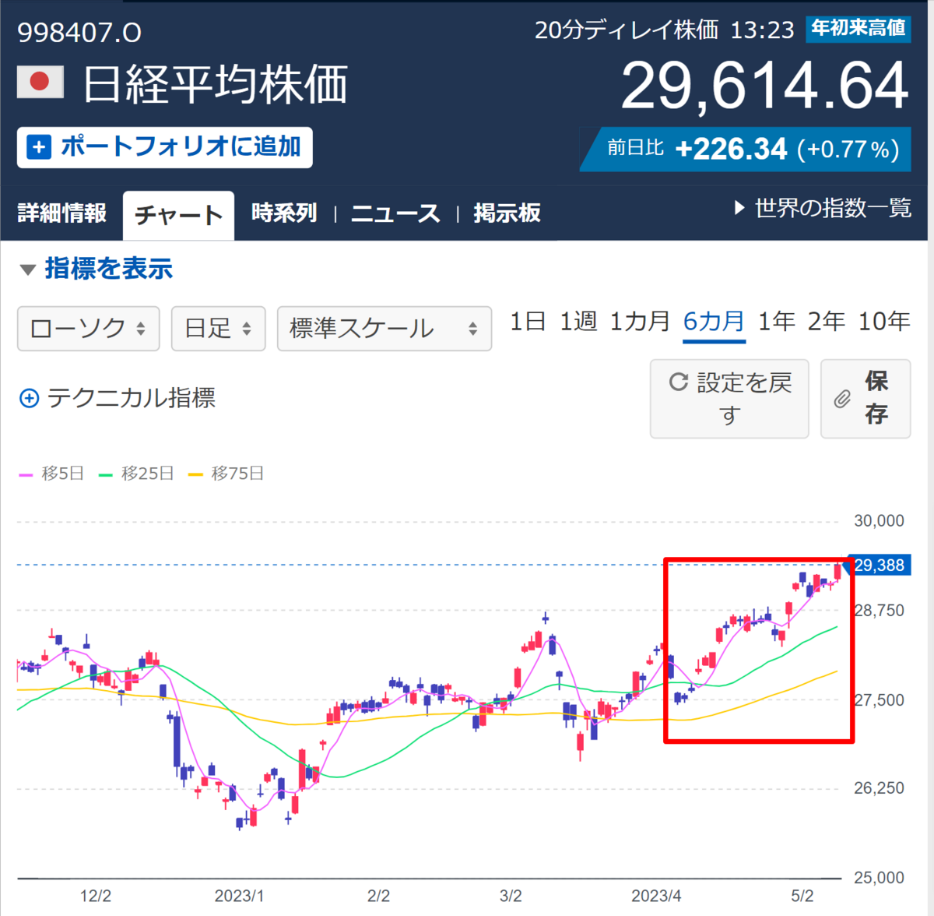
Task: Click the Japan flag icon
Action: point(40,83)
